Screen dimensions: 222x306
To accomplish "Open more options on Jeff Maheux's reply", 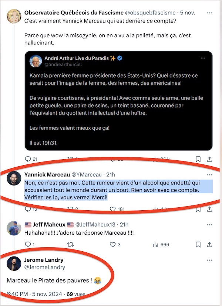I will pyautogui.click(x=210, y=225).
